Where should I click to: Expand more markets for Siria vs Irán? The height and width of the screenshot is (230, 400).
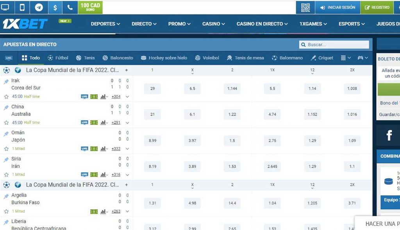(x=127, y=175)
